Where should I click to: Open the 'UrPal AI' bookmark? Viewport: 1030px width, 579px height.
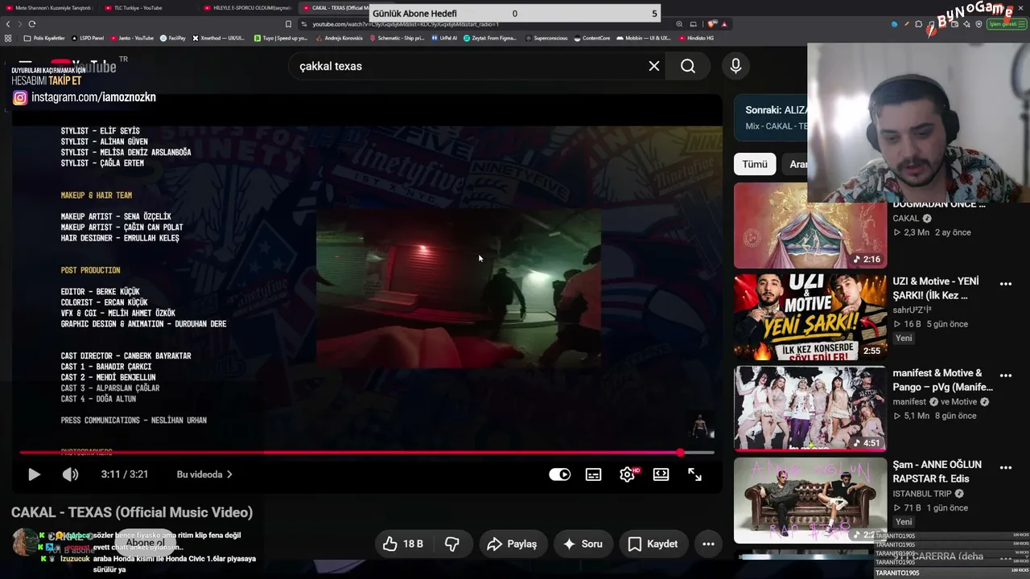point(443,38)
